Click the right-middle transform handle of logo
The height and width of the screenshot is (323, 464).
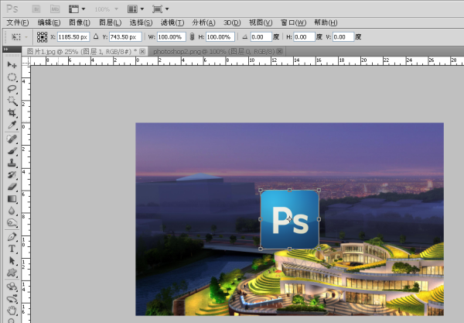[x=319, y=219]
